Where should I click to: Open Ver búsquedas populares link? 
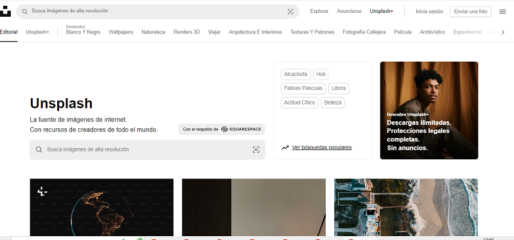[x=322, y=148]
